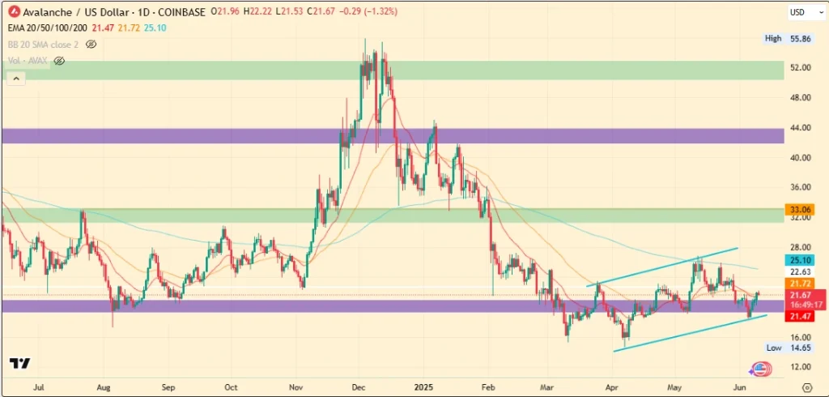Click the Sep label on time axis
829x397 pixels.
pos(168,387)
